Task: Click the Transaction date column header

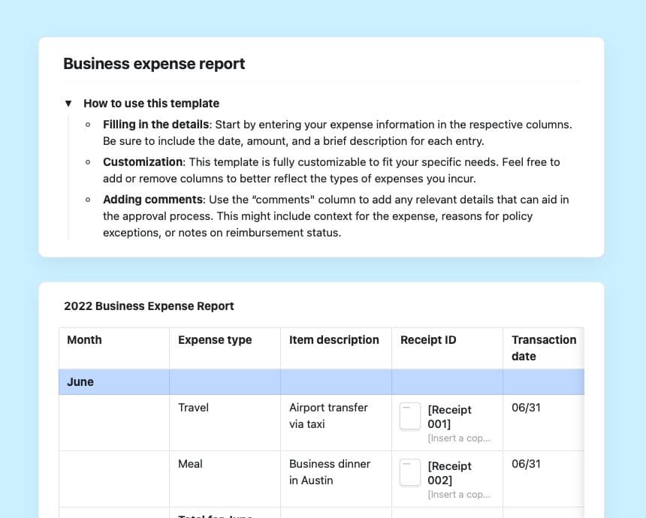Action: [543, 348]
